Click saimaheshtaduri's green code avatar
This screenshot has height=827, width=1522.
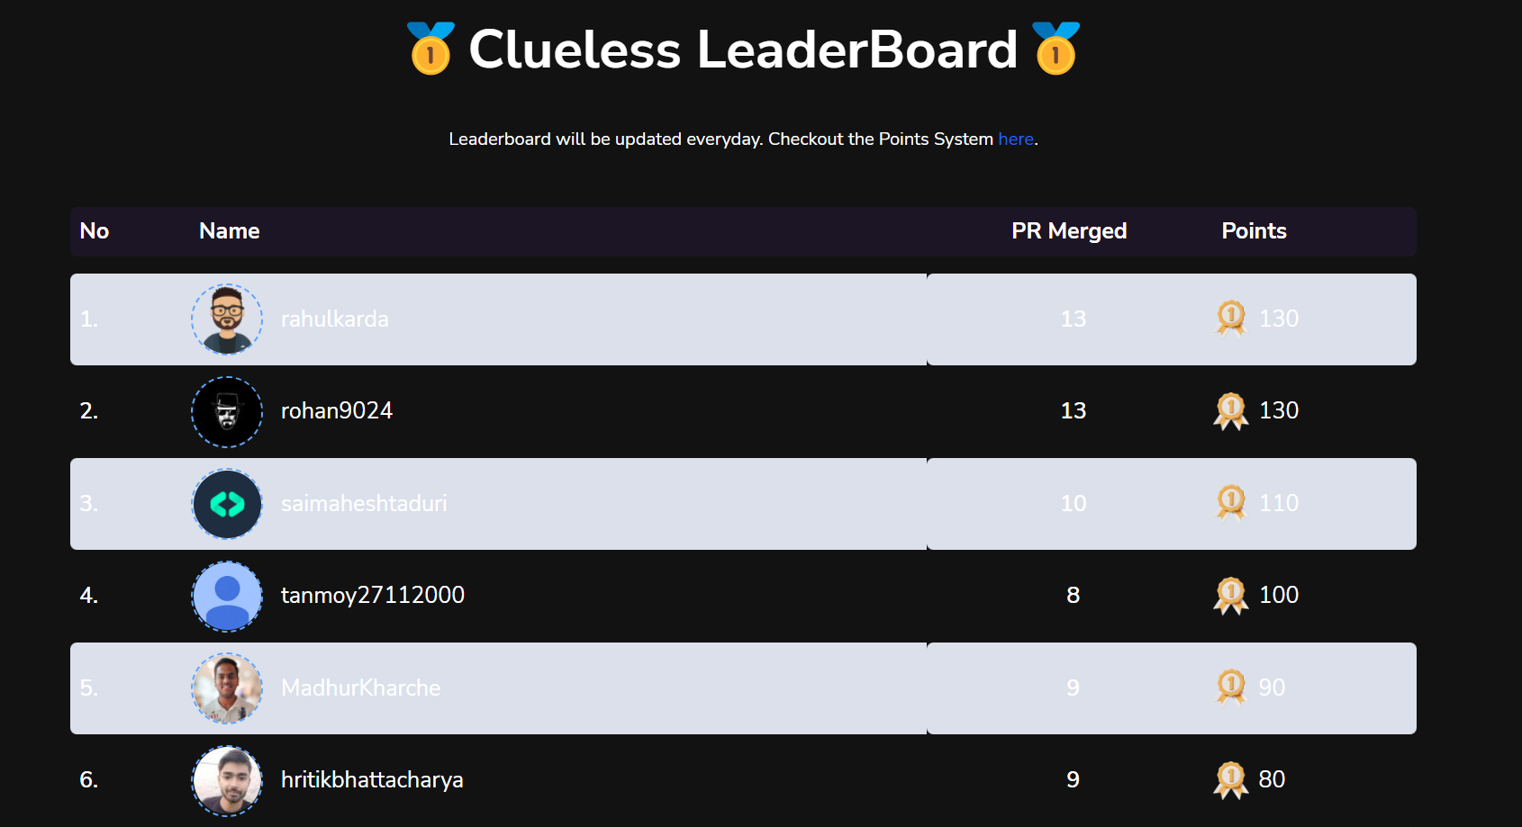226,504
